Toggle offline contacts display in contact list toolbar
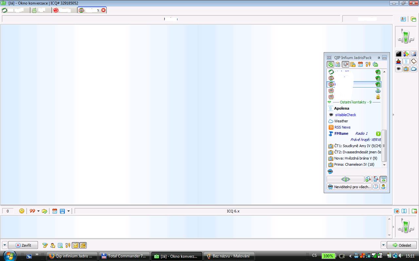Image resolution: width=419 pixels, height=261 pixels. pos(330,65)
